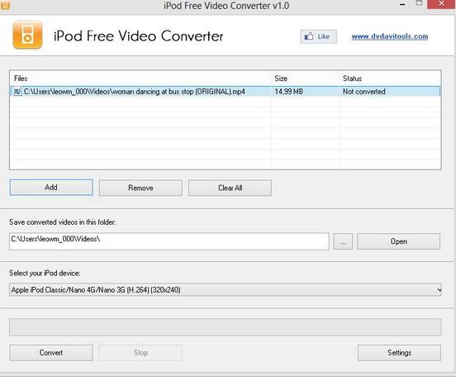
Task: Remove the selected video file
Action: pos(140,188)
